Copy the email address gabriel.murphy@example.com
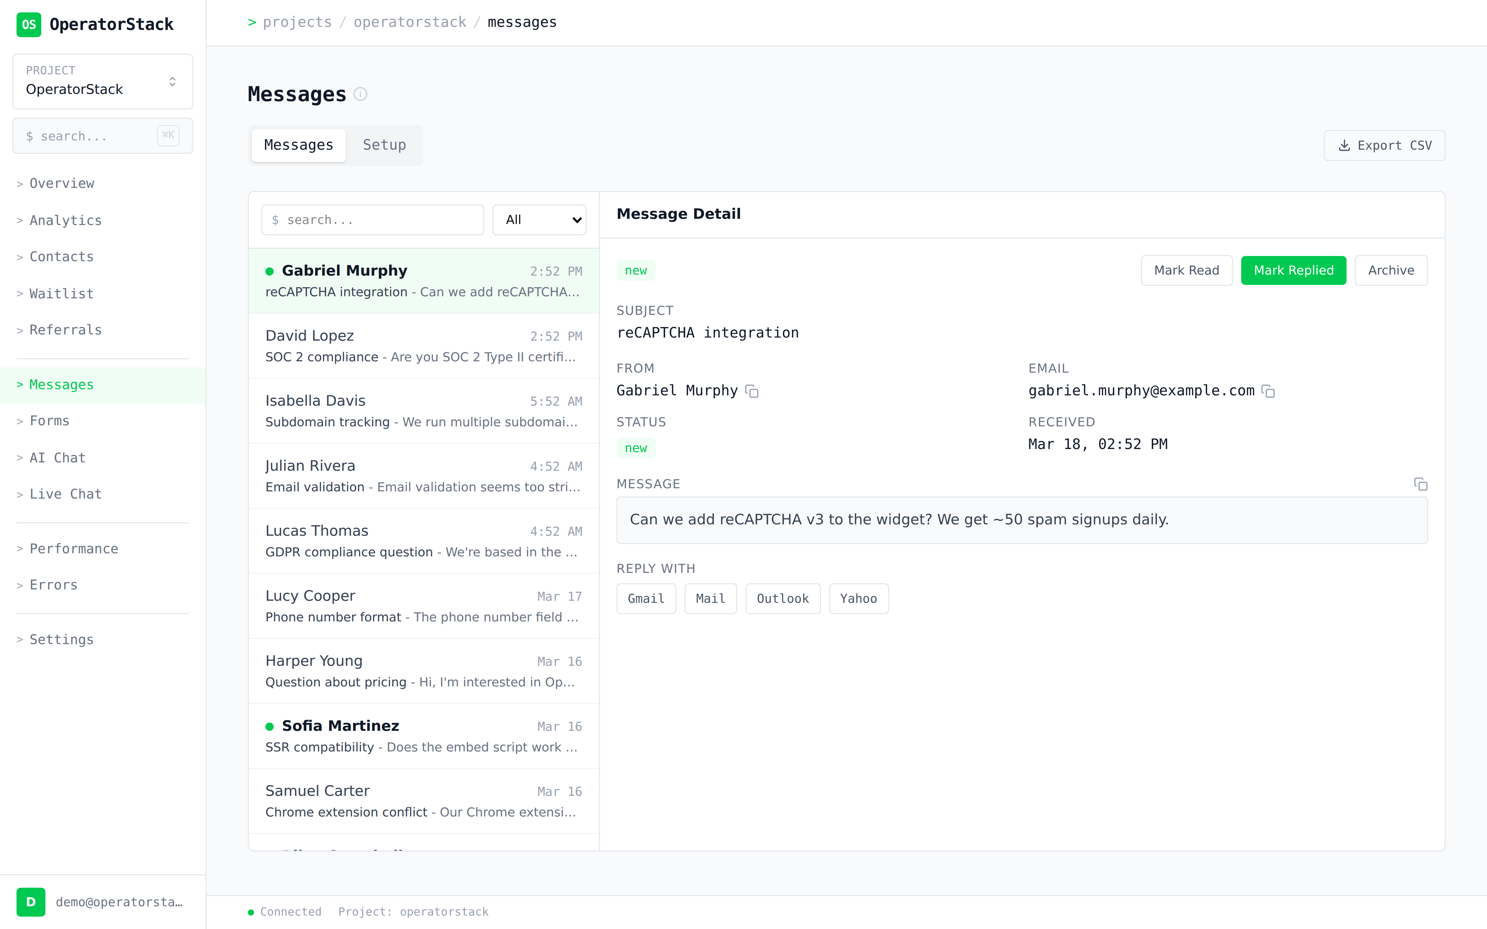 pos(1268,392)
